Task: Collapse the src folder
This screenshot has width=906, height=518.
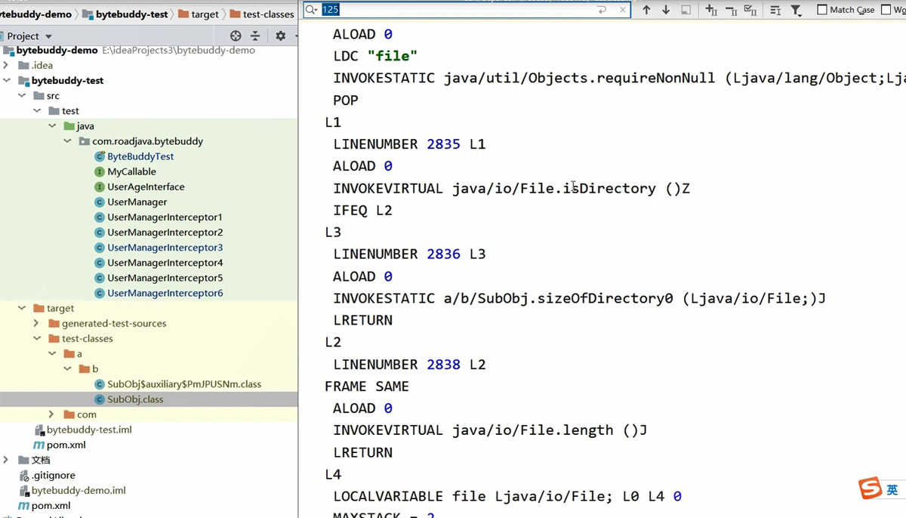Action: click(21, 96)
